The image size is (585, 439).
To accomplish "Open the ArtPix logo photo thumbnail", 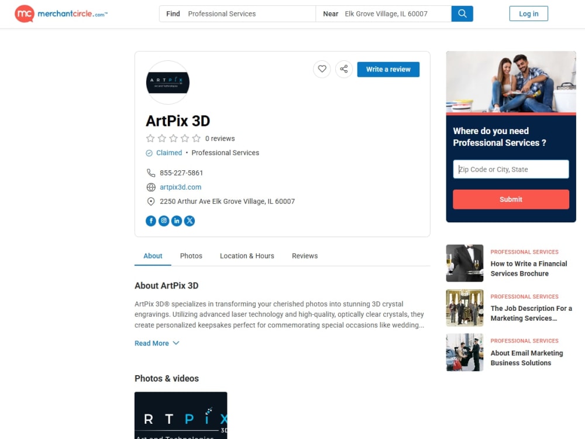I will pos(181,415).
